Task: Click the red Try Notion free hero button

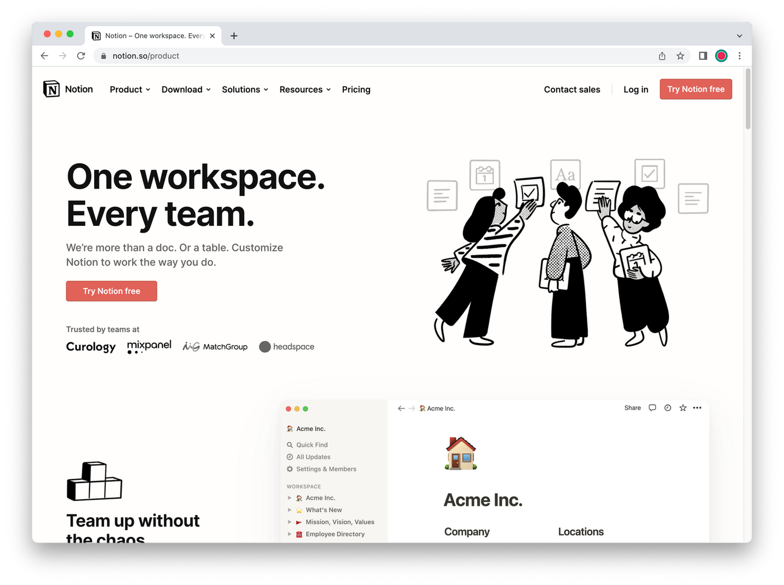Action: pos(111,291)
